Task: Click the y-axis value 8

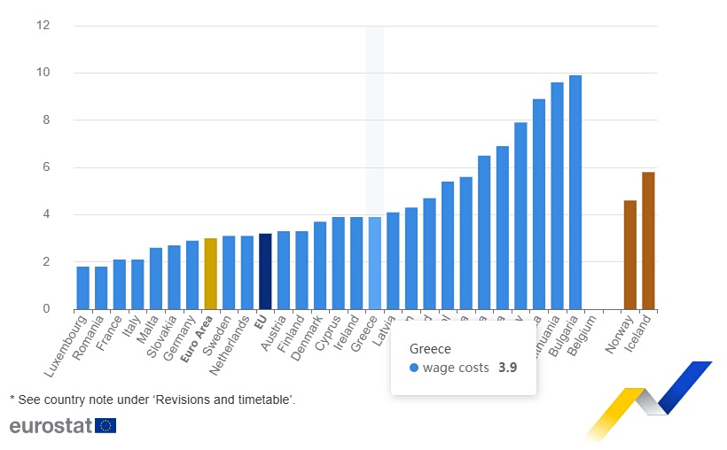Action: click(46, 120)
